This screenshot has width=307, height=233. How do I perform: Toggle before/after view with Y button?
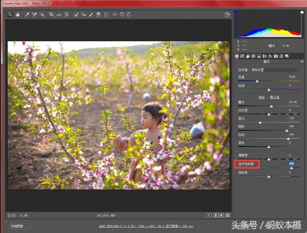[209, 216]
